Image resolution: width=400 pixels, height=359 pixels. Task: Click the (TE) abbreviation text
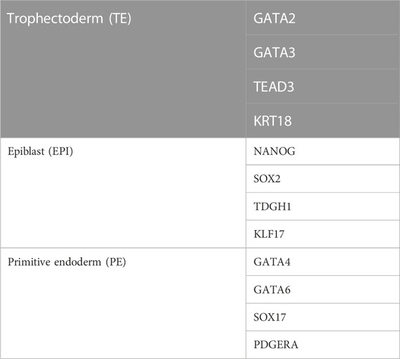[120, 19]
